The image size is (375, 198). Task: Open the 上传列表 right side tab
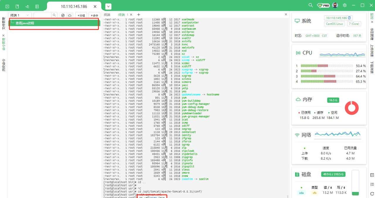(x=372, y=51)
